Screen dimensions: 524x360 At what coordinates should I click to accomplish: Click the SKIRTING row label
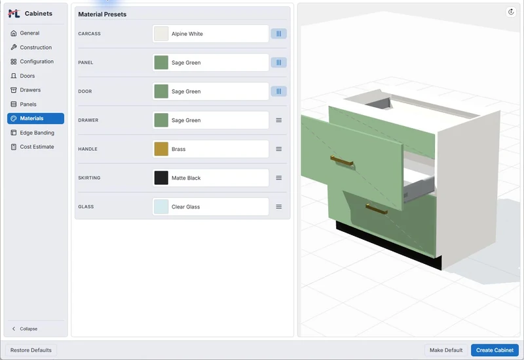click(x=89, y=178)
